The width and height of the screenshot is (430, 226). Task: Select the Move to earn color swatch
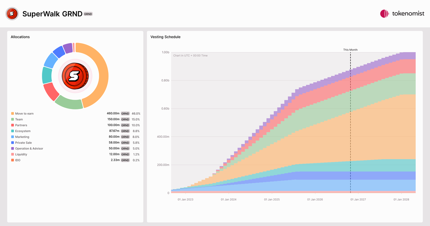(13, 113)
